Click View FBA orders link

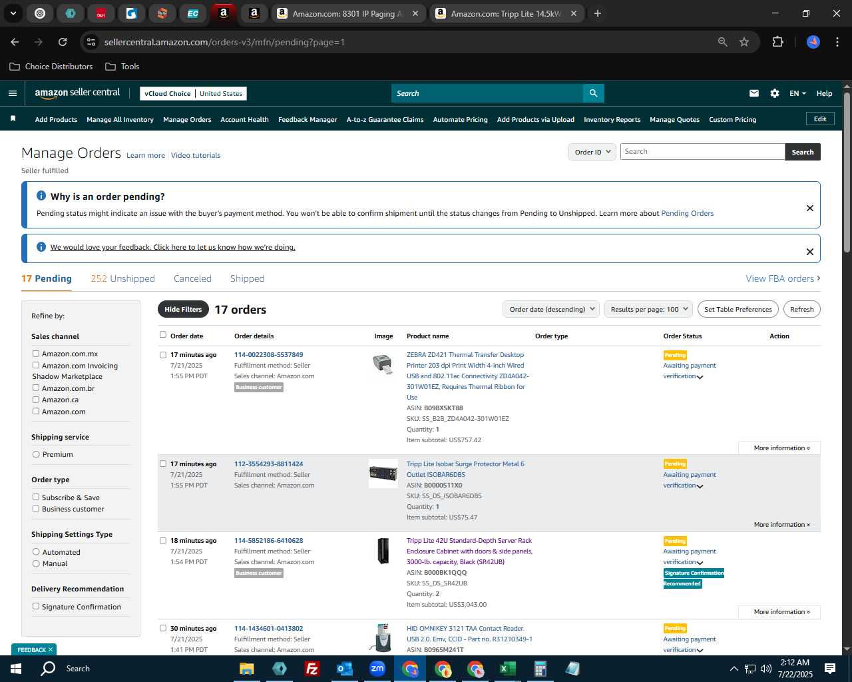[783, 278]
